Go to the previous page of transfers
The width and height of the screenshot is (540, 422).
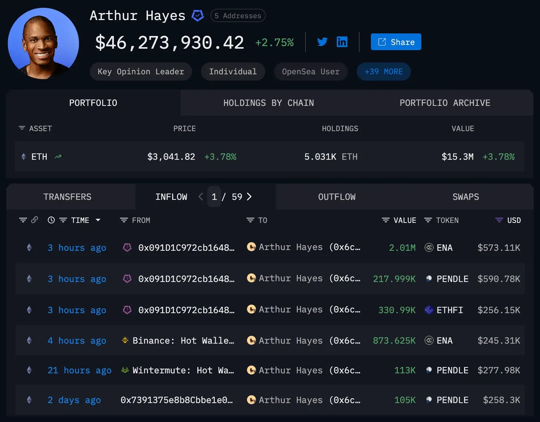click(201, 197)
